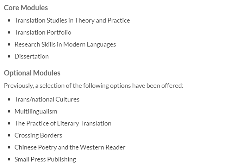Click the Optional Modules heading
The width and height of the screenshot is (231, 165).
32,73
